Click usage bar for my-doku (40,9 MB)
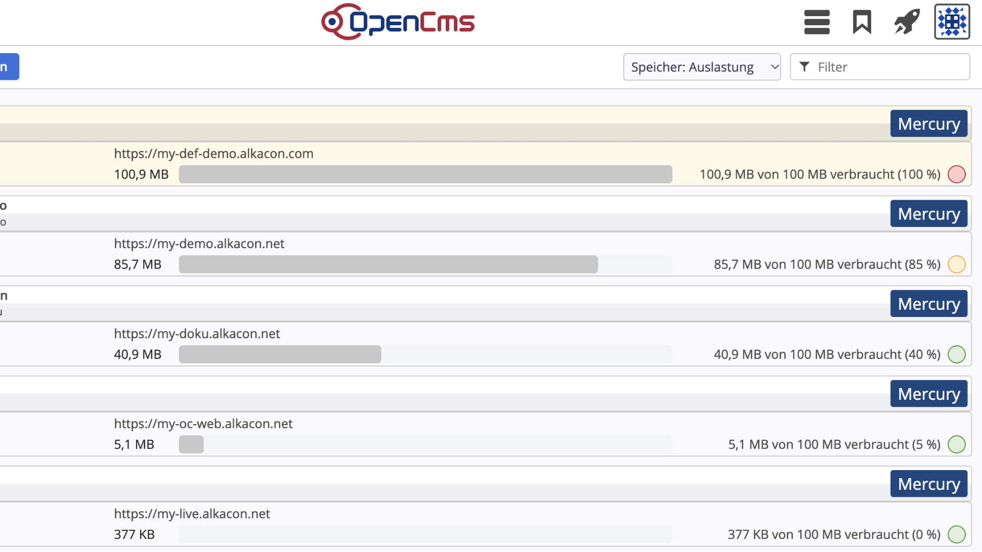 tap(425, 354)
